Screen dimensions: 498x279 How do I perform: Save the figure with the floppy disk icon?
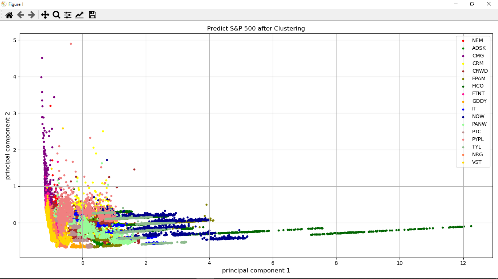[93, 15]
